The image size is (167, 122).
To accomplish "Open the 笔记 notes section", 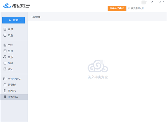I will 14,69.
